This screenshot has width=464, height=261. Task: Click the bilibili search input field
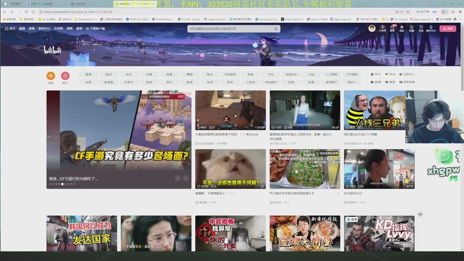(230, 28)
